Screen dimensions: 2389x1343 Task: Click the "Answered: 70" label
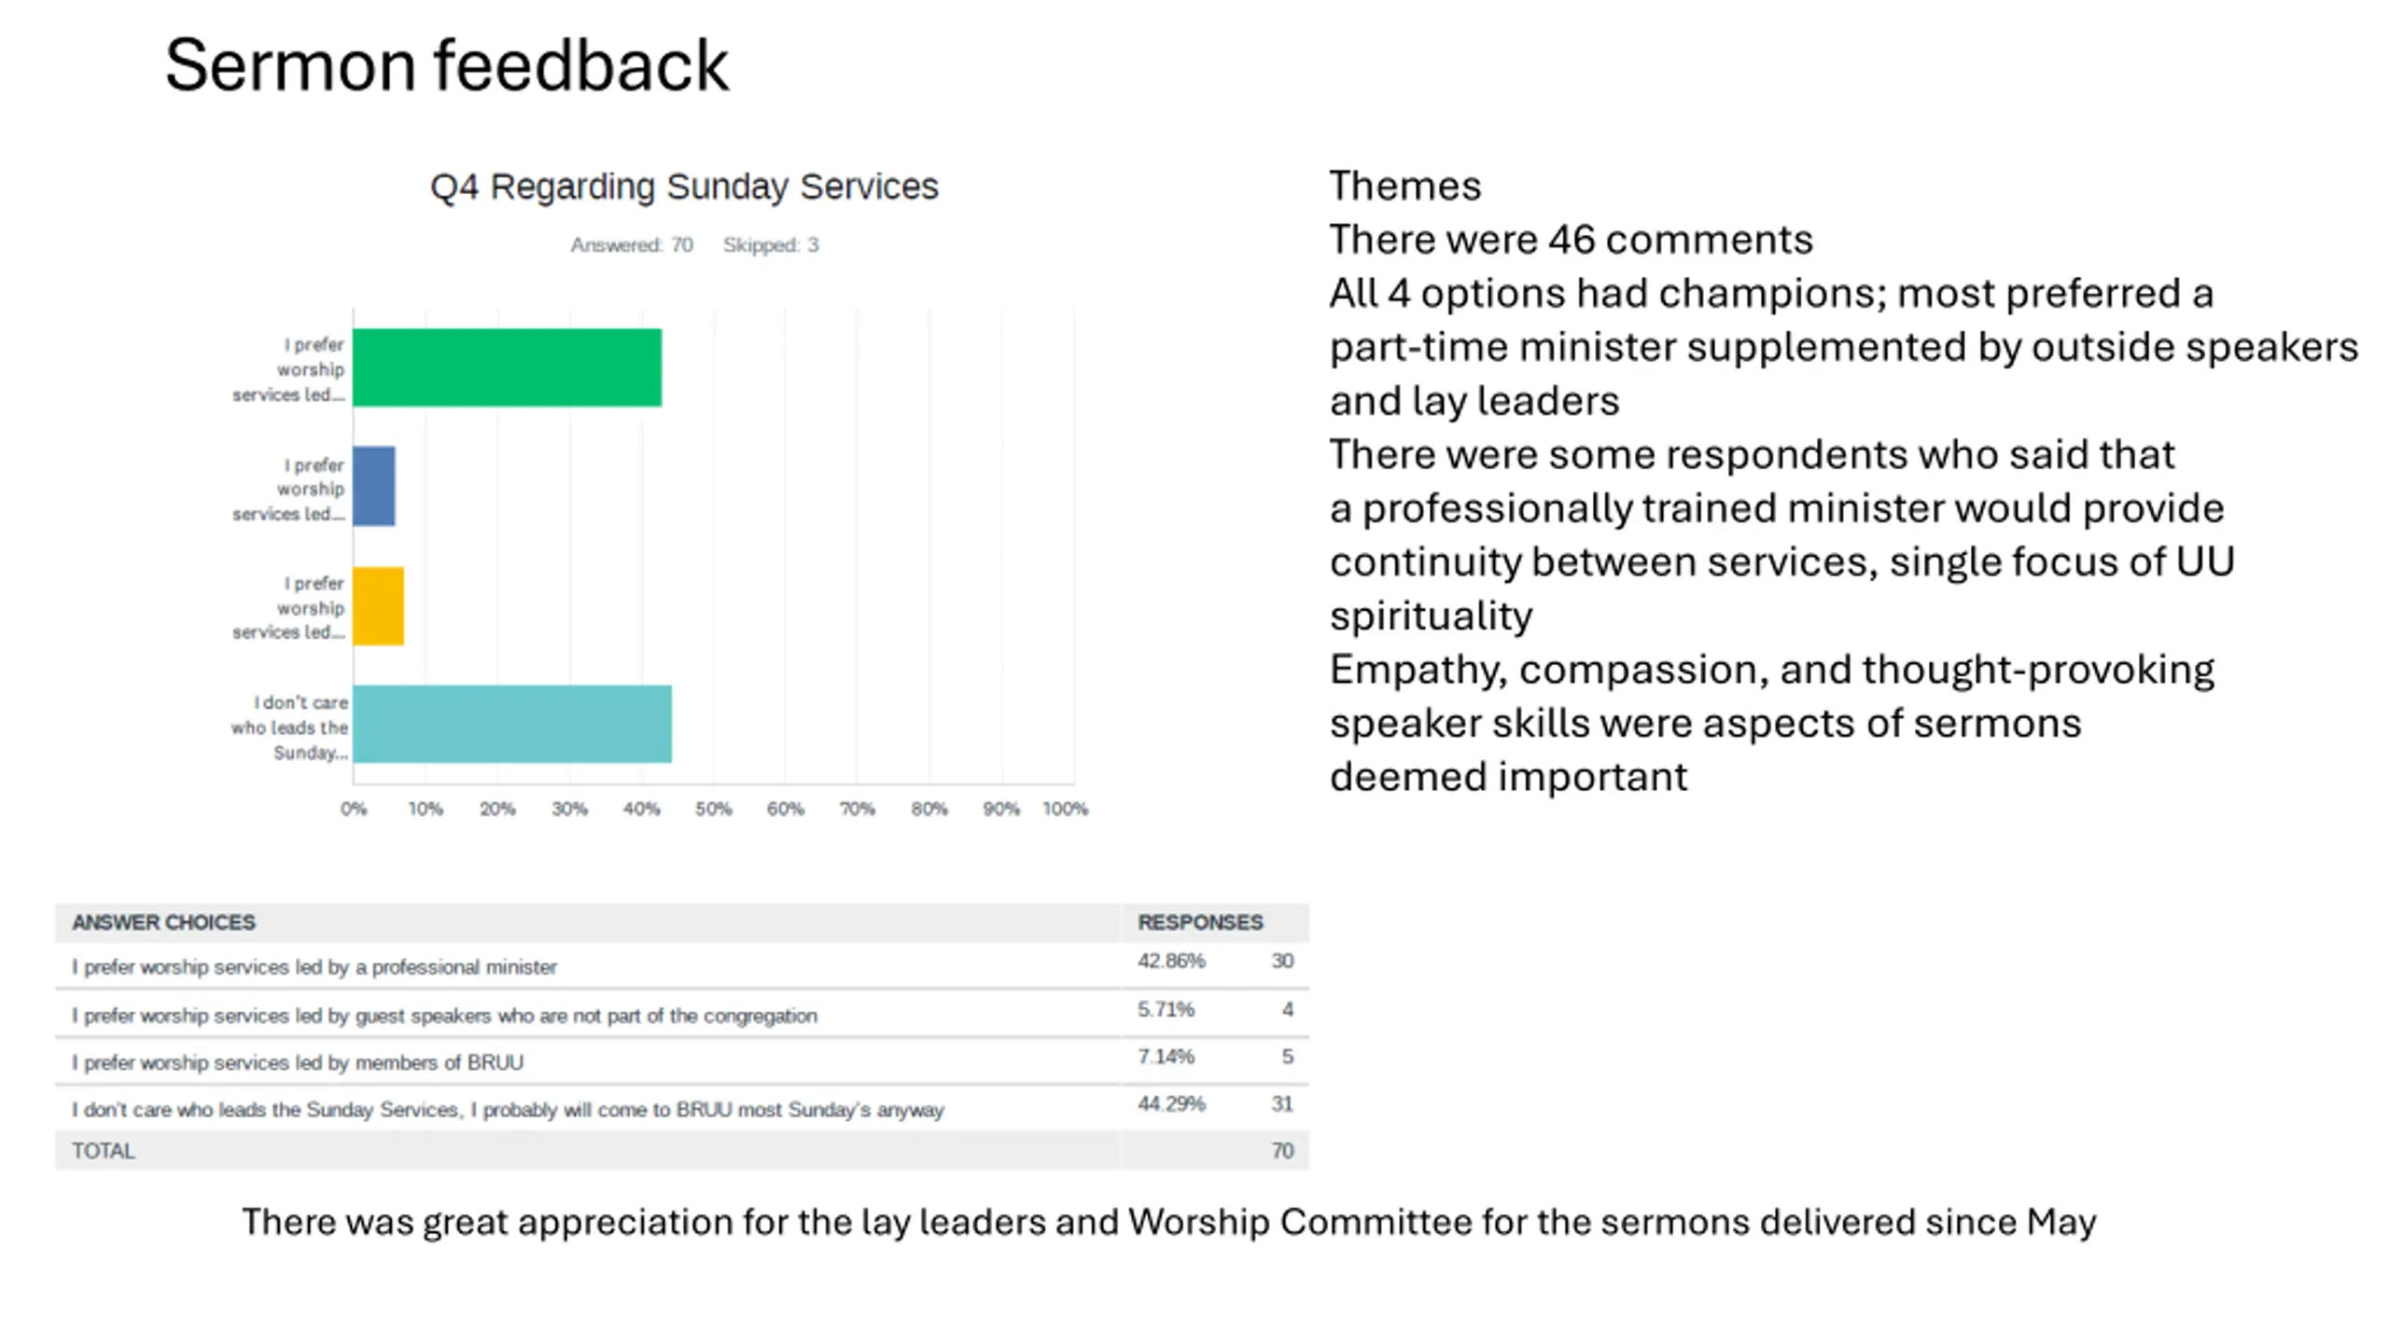pyautogui.click(x=632, y=245)
